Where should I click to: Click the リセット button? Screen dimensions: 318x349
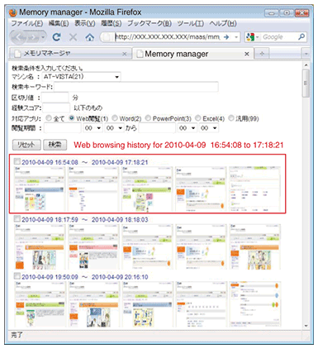coord(26,145)
